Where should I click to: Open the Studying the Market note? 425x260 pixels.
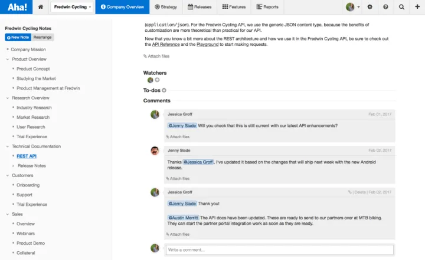coord(36,79)
